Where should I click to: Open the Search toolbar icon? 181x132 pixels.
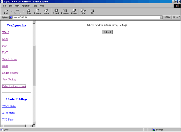pos(56,12)
